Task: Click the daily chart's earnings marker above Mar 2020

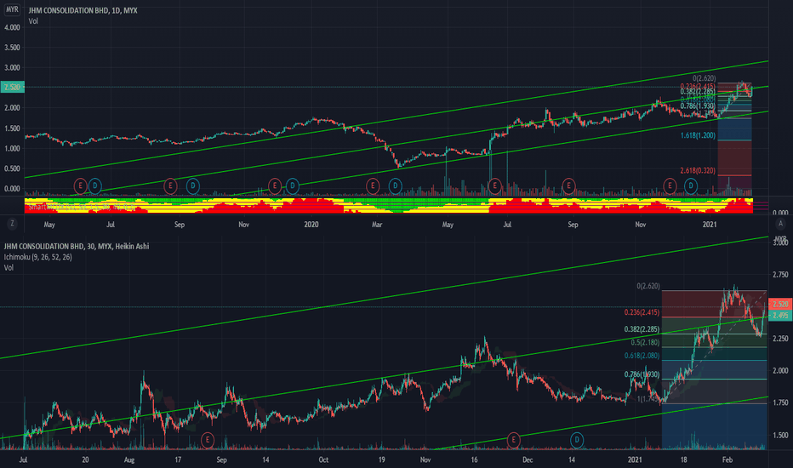Action: (x=373, y=186)
